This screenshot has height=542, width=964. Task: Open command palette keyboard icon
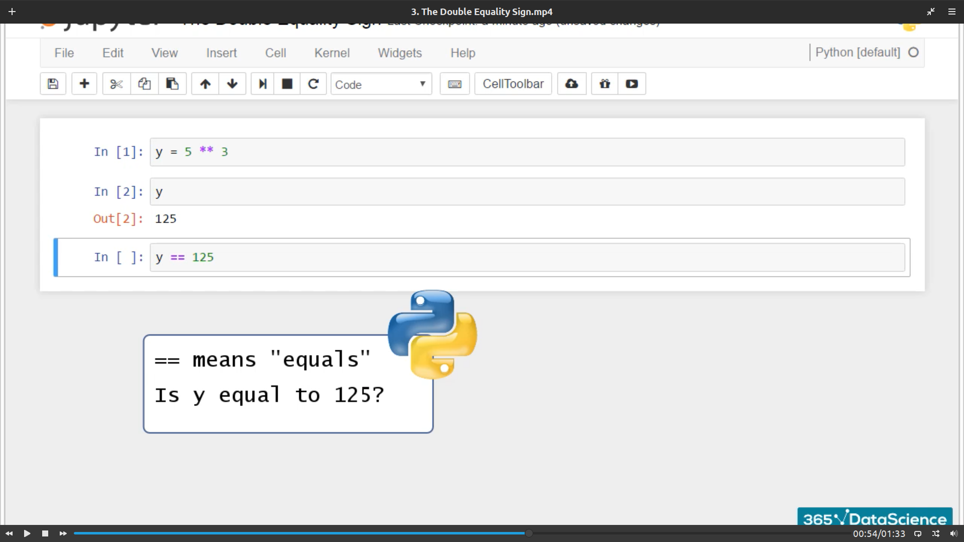(454, 84)
